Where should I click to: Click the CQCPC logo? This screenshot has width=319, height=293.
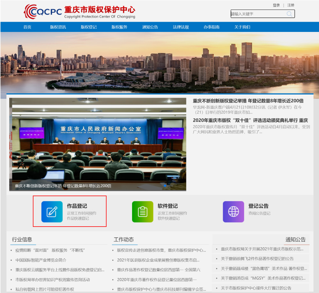click(x=44, y=11)
